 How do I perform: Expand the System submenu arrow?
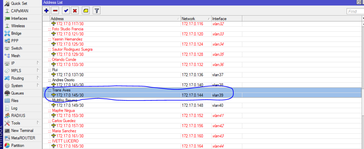pyautogui.click(x=38, y=85)
